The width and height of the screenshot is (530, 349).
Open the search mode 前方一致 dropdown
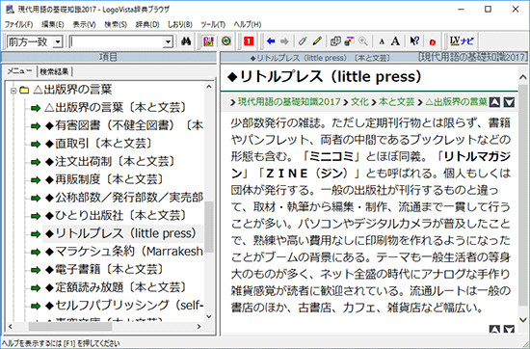[x=58, y=41]
